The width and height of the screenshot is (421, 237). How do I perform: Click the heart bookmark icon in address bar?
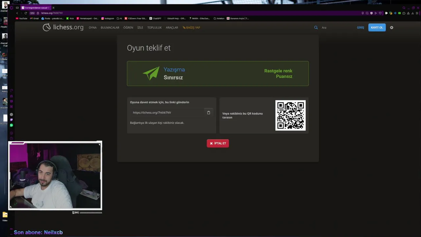(x=380, y=13)
